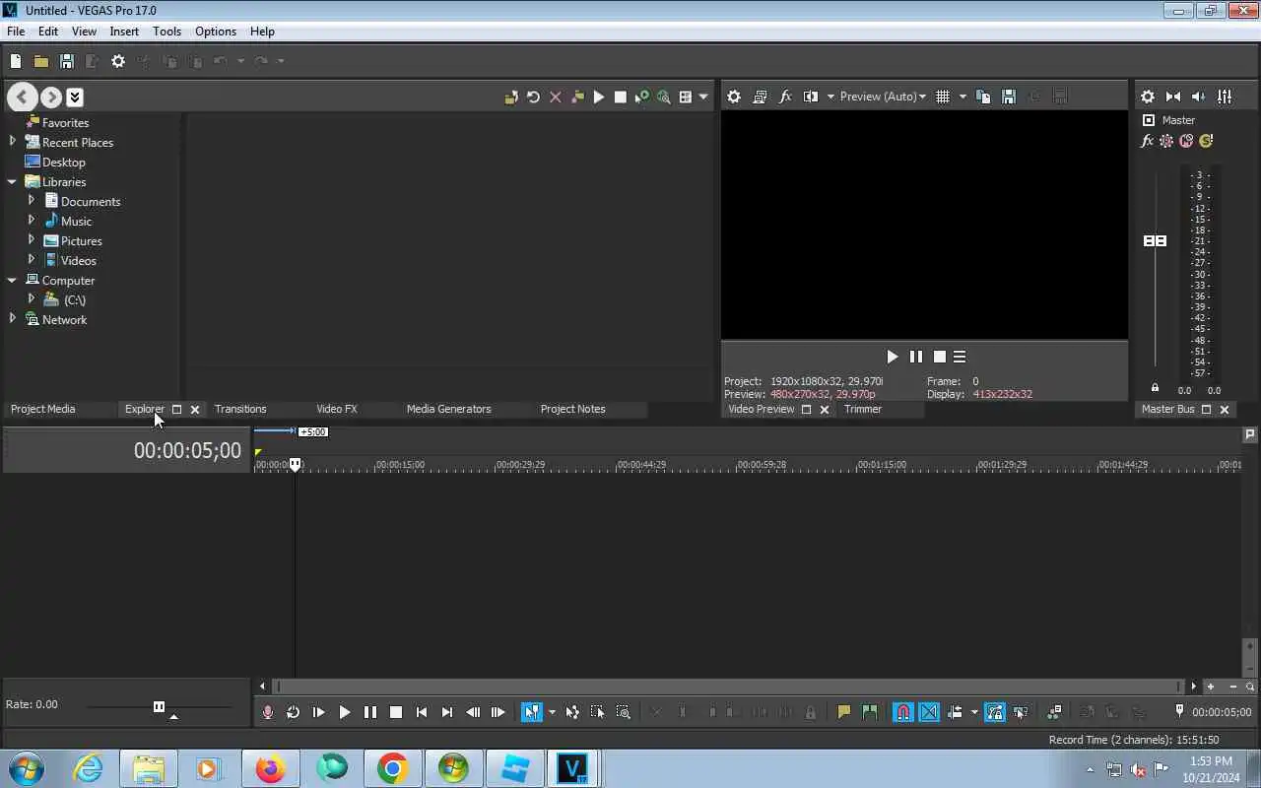Insert a region with the green icon
Viewport: 1261px width, 788px height.
[x=869, y=712]
